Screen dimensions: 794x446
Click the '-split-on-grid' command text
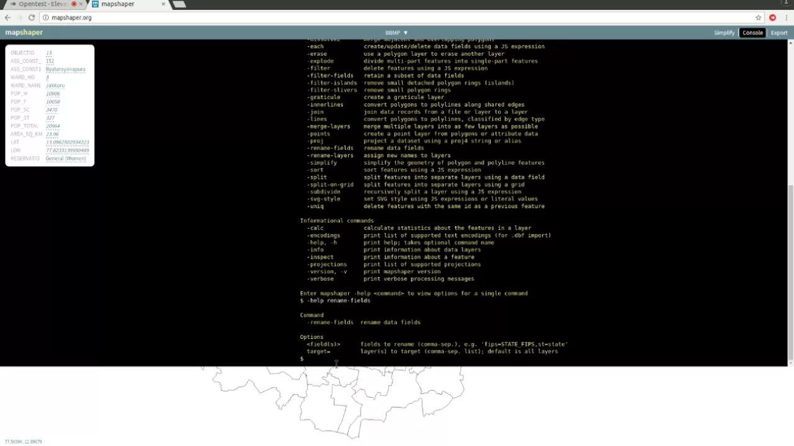331,184
